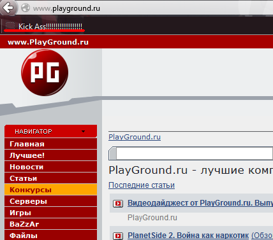The height and width of the screenshot is (240, 273).
Task: Open the Видеодайджест от PlayGround.ru article
Action: point(200,203)
